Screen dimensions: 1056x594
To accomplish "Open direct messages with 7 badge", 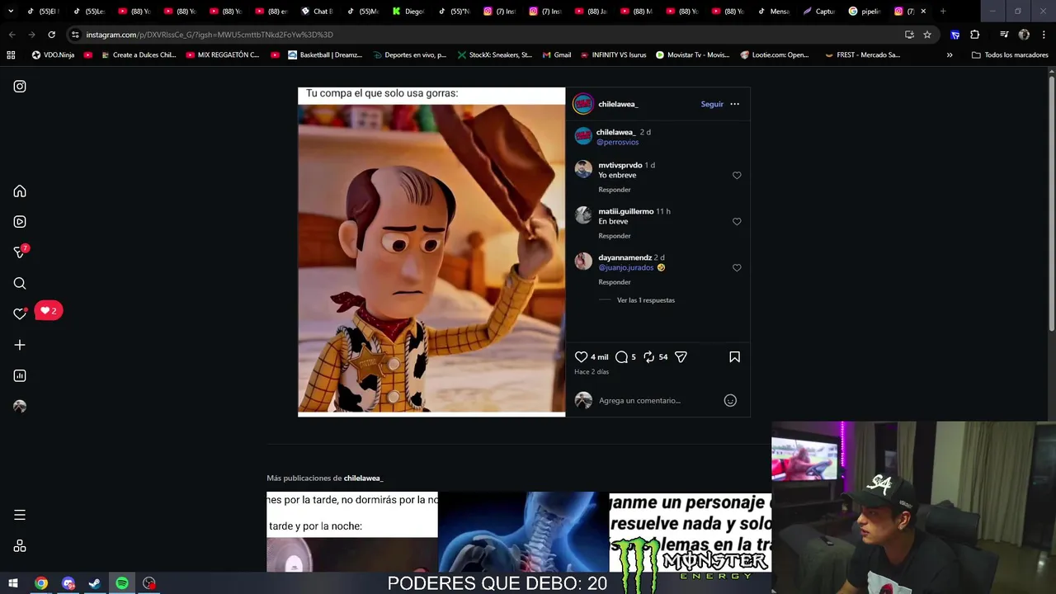I will tap(20, 252).
